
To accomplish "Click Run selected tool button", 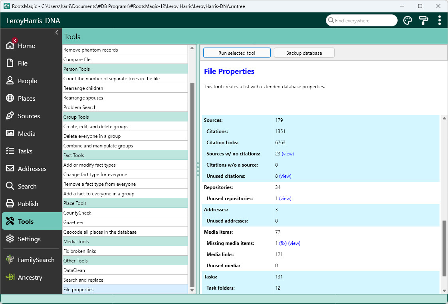I will (x=237, y=53).
